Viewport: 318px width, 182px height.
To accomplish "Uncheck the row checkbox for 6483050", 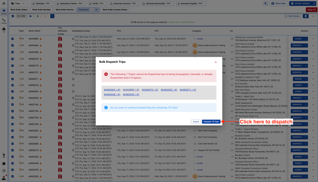I will tap(12, 176).
